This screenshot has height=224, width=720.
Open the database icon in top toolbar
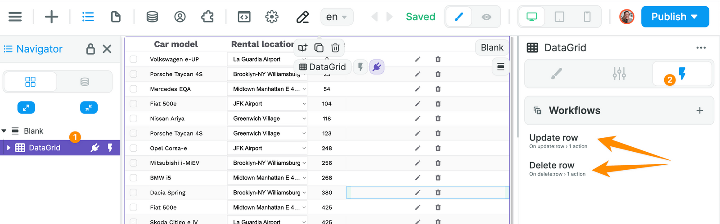(x=152, y=17)
